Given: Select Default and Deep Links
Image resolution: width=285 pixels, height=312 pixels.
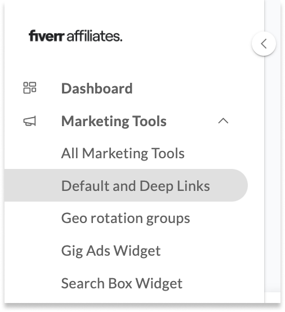Looking at the screenshot, I should click(136, 186).
